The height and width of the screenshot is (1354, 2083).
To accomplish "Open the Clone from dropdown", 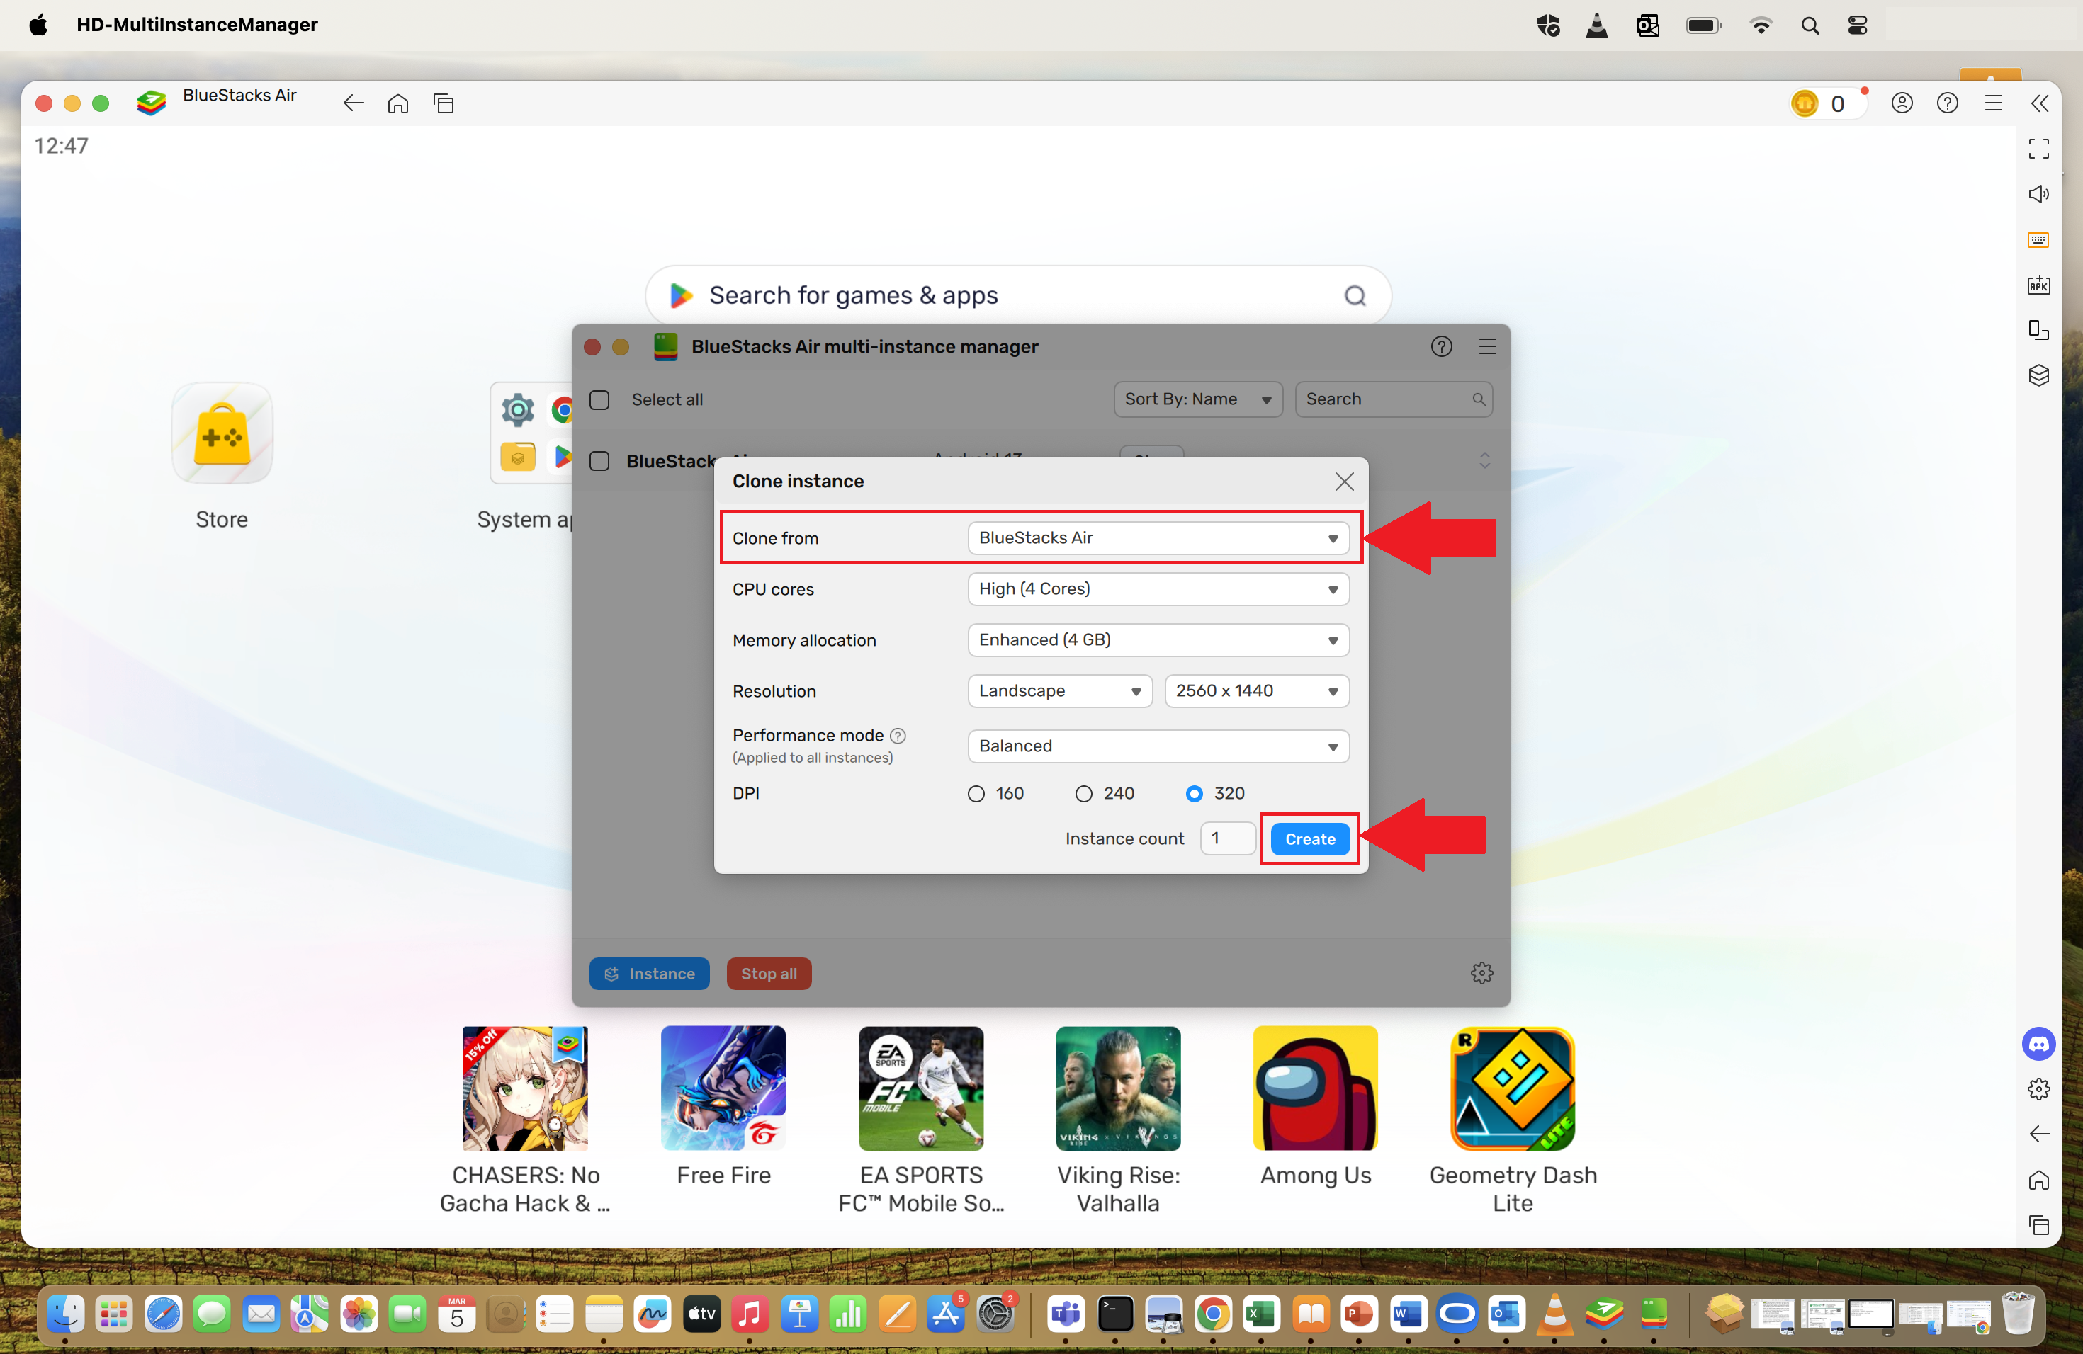I will pos(1157,538).
